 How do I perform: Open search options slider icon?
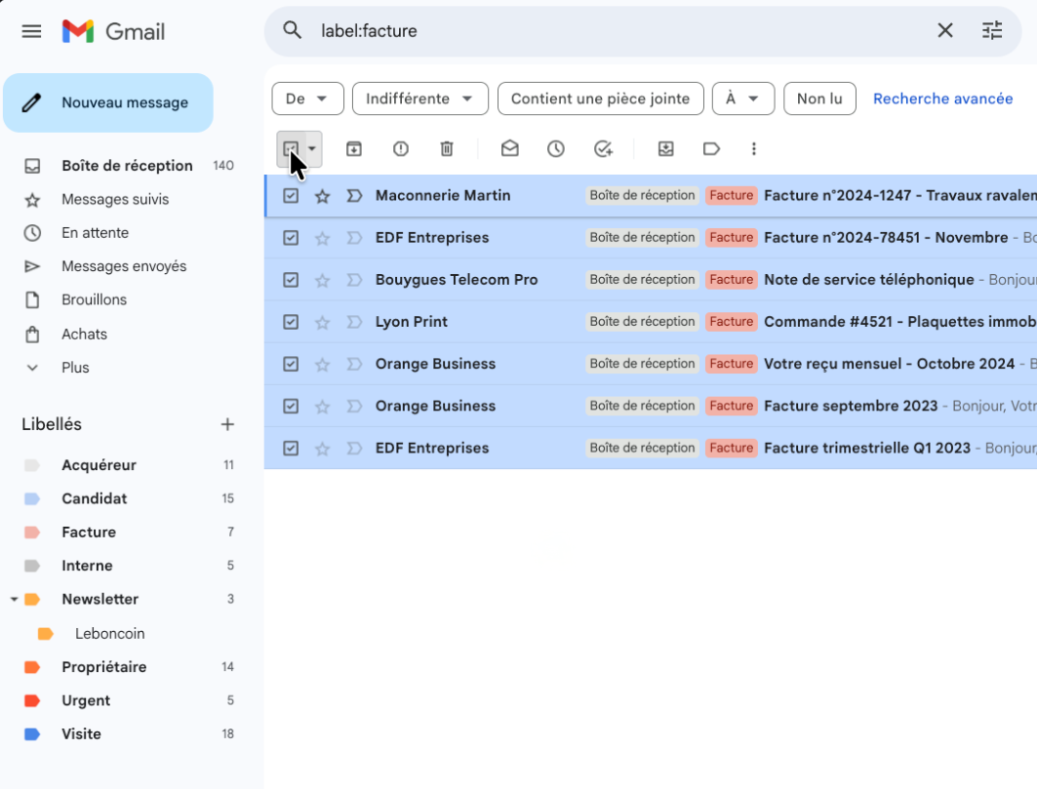(x=992, y=31)
